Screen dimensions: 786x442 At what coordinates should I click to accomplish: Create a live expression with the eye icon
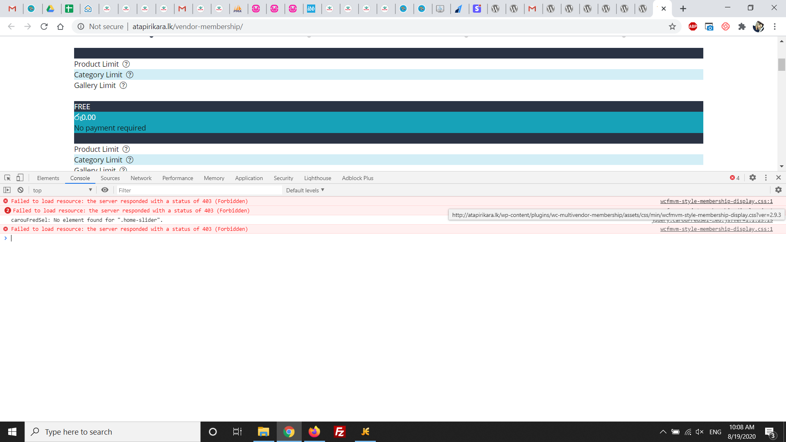tap(105, 190)
